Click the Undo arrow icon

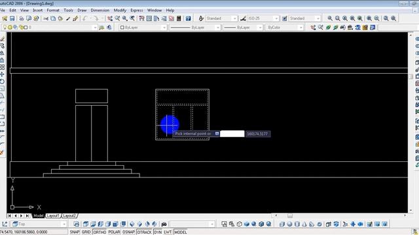85,18
